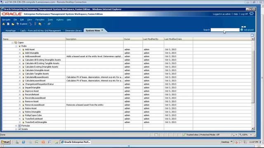Click the Capex application icon in tree
This screenshot has width=264, height=148.
16,43
